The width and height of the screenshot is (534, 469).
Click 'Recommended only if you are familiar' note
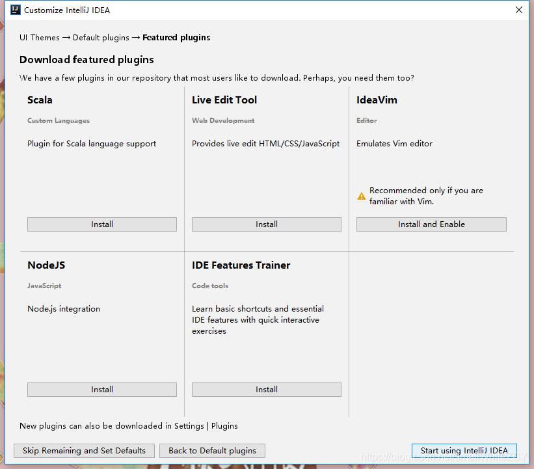[426, 196]
